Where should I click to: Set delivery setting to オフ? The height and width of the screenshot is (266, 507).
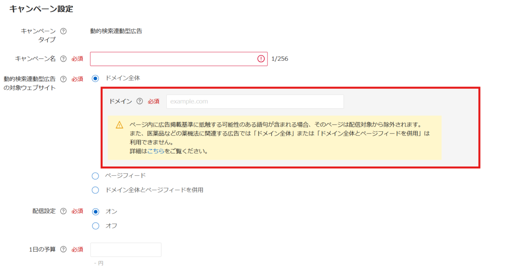coord(95,226)
